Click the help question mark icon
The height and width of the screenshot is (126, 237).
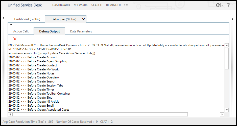(x=228, y=5)
